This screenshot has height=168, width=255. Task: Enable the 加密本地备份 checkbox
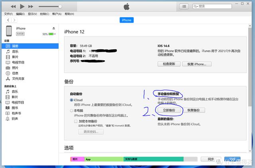[76, 121]
